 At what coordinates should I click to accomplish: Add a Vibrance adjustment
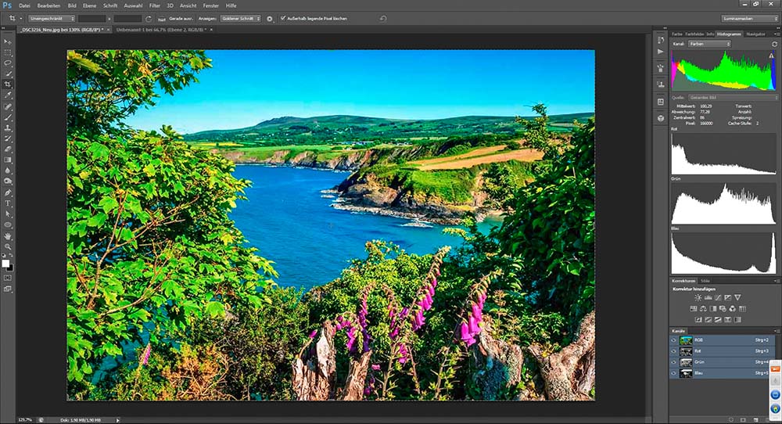point(737,298)
